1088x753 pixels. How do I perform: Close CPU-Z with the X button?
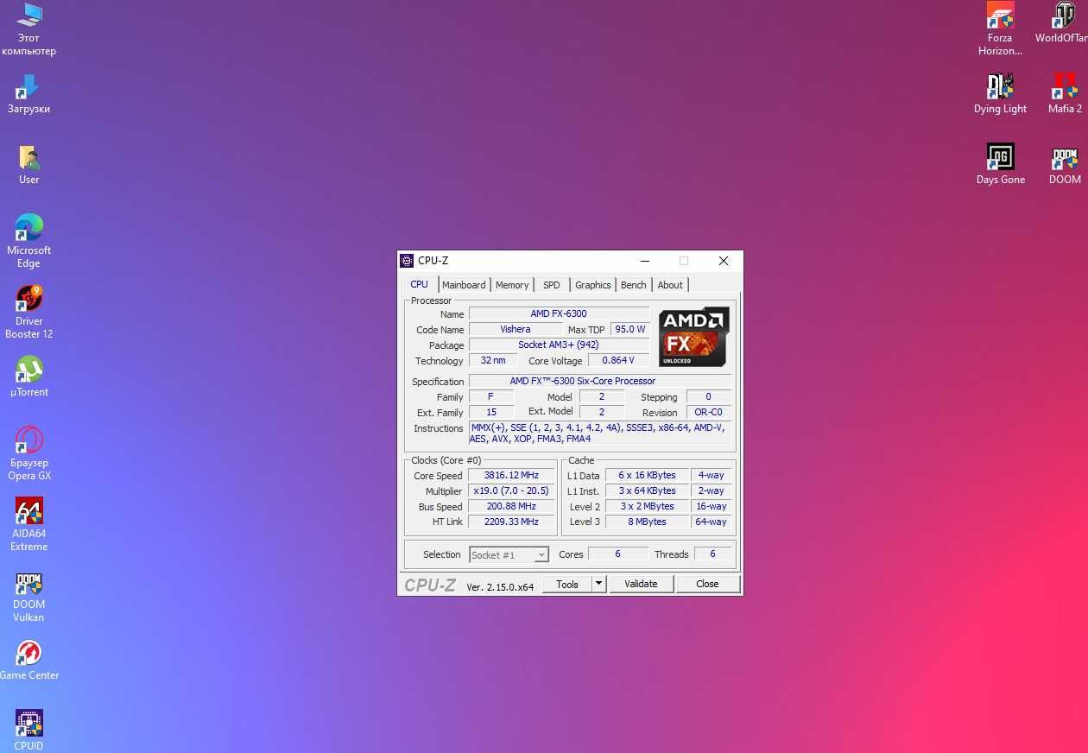[724, 261]
